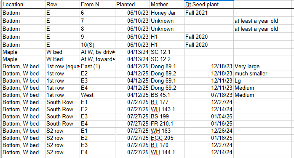Click the overflow arrow on '1st row (equa' cell
This screenshot has width=294, height=158.
79,67
